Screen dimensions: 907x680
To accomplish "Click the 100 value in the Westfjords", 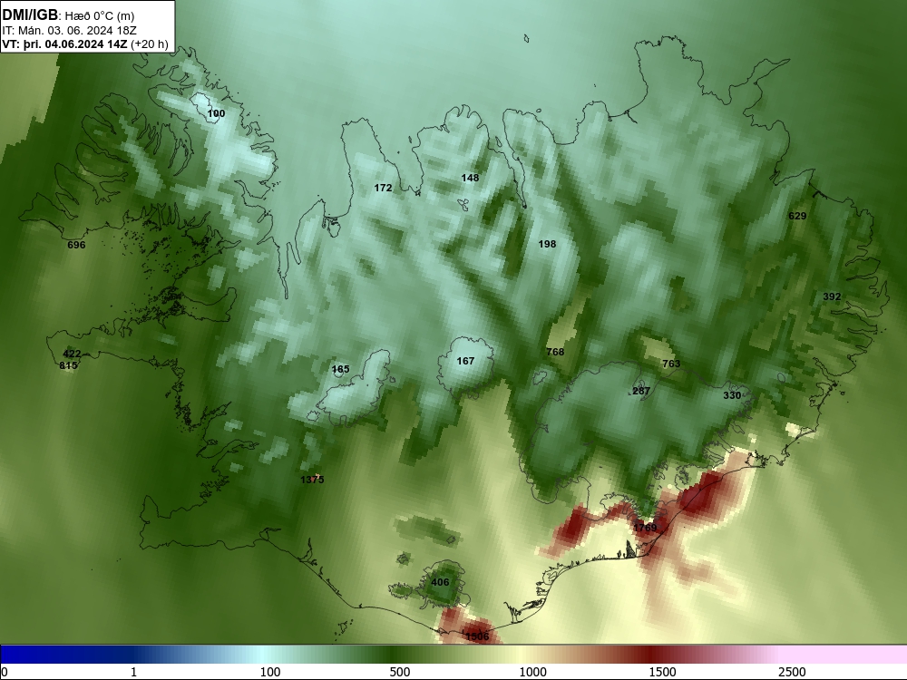I will point(216,113).
